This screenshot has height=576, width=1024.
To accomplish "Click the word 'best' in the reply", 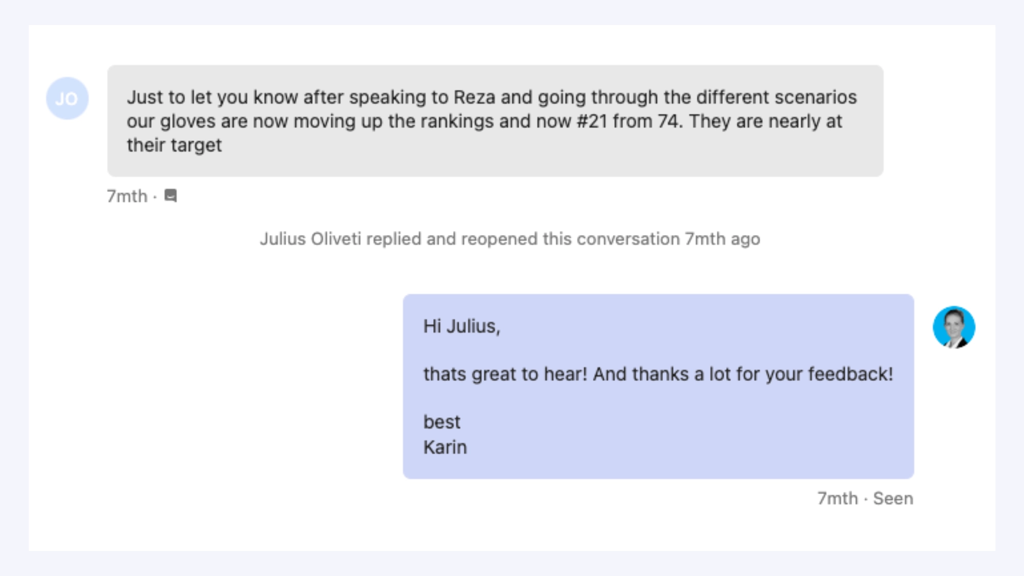I will tap(442, 422).
